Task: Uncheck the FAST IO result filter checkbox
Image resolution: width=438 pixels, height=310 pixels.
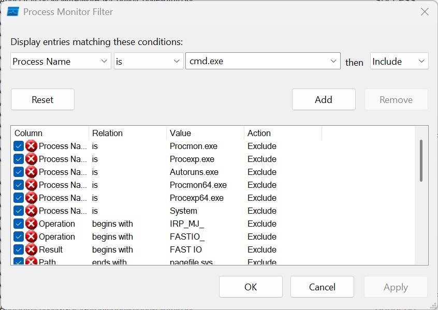Action: [19, 249]
